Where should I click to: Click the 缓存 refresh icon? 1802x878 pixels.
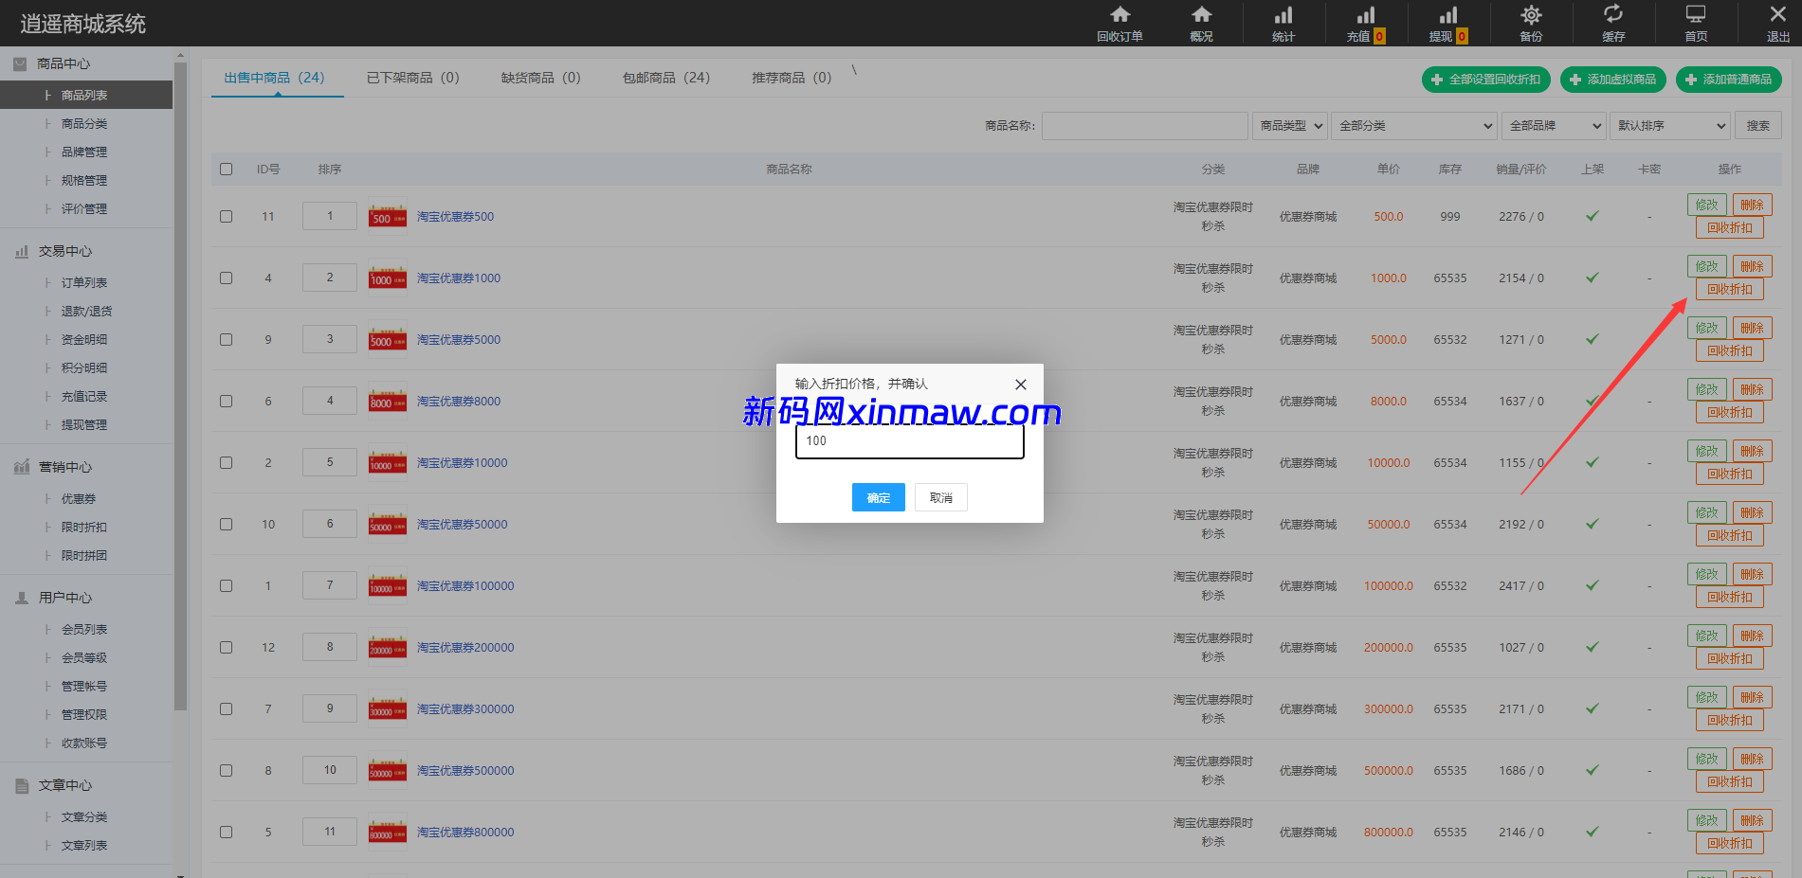[1612, 15]
